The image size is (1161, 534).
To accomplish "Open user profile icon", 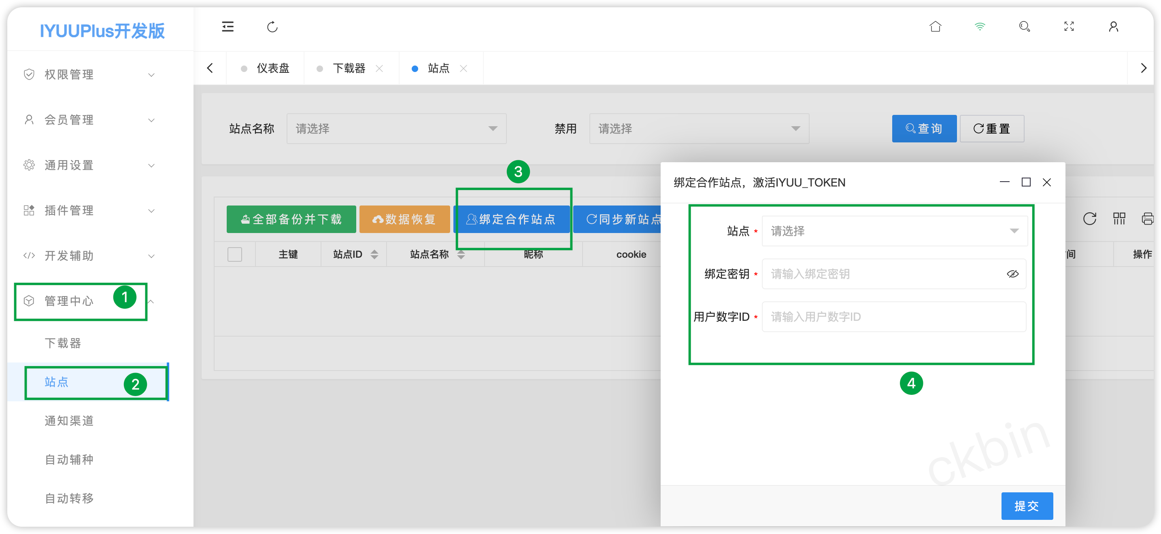I will (x=1113, y=27).
